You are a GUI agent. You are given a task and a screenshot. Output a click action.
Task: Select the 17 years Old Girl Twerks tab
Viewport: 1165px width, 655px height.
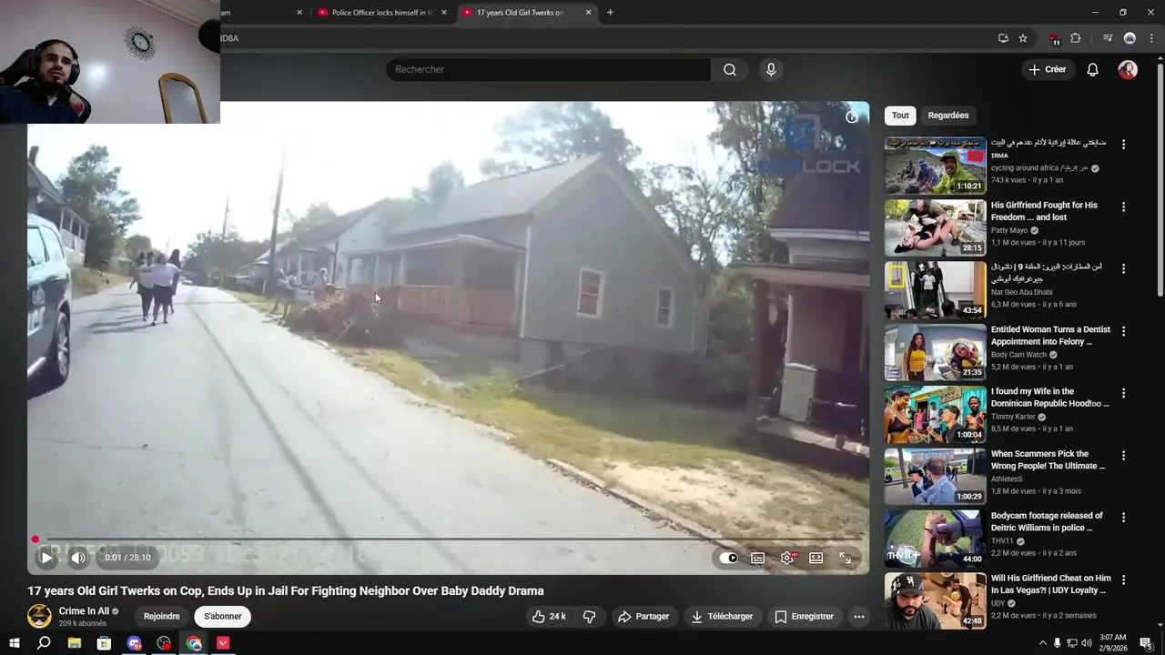pyautogui.click(x=519, y=13)
